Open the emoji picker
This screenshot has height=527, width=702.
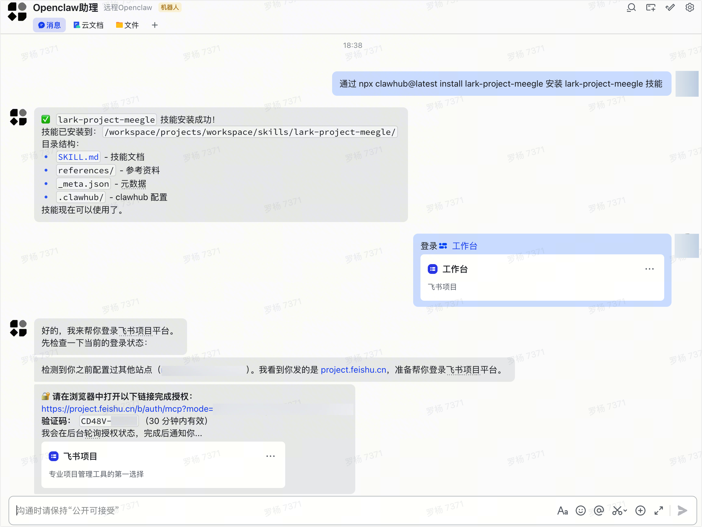click(581, 511)
